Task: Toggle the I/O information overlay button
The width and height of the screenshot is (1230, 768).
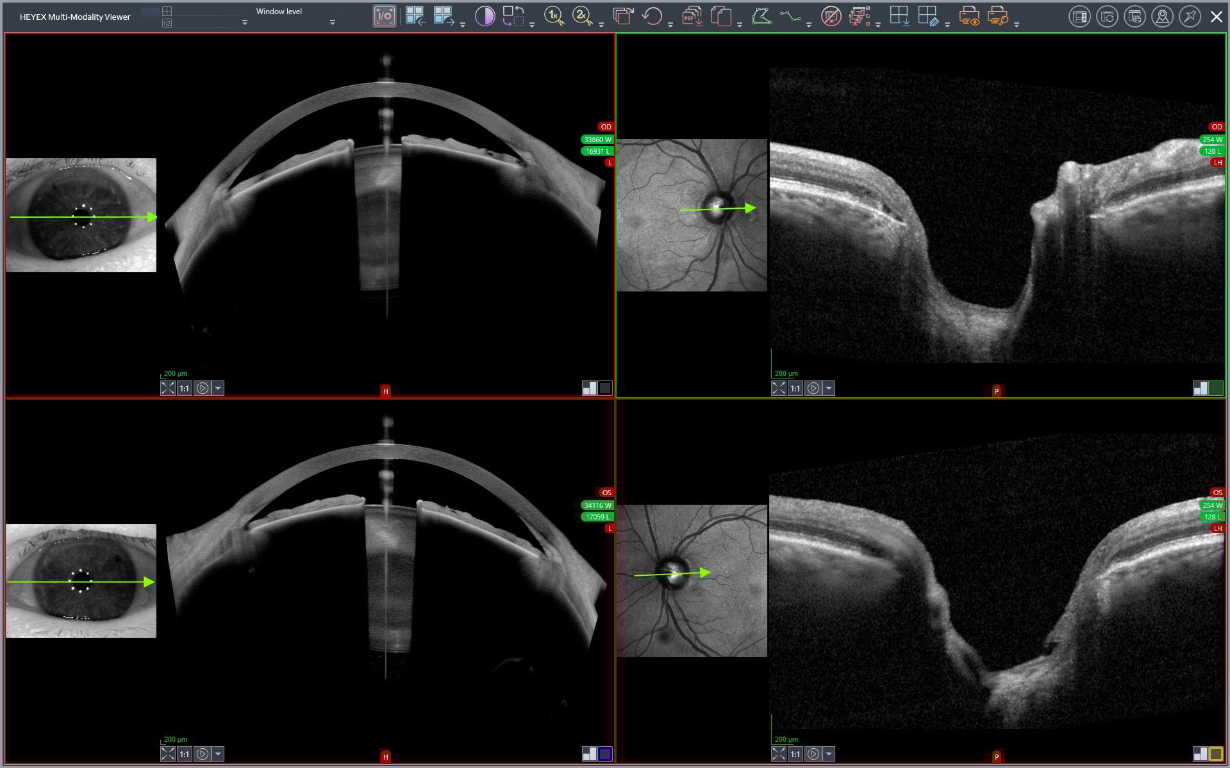Action: pos(384,17)
